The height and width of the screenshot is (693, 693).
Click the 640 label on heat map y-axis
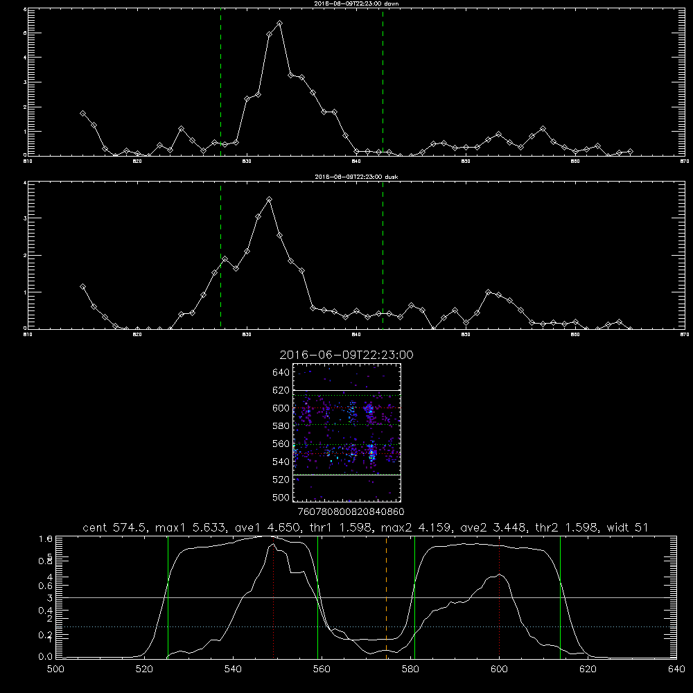click(281, 373)
